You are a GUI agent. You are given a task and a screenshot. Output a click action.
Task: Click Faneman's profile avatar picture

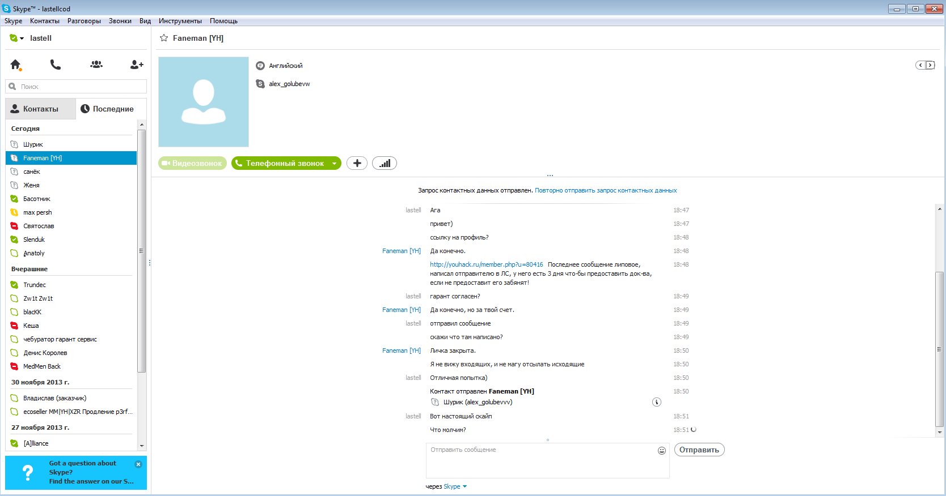click(204, 102)
